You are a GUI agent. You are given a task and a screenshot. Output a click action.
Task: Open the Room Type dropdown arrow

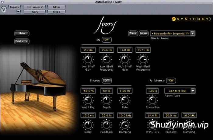click(x=193, y=91)
